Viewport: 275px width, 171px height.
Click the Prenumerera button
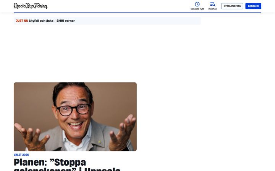coord(232,6)
